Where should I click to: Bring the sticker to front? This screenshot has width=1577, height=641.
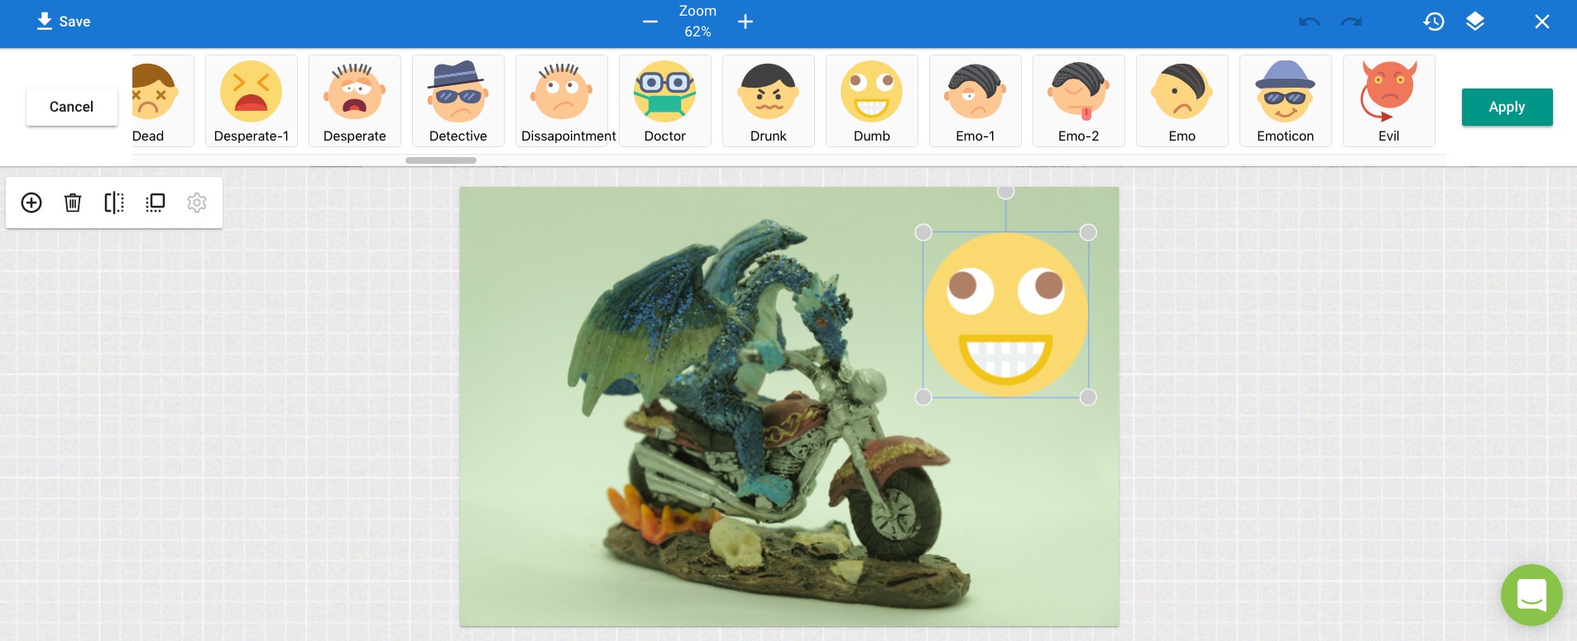tap(156, 203)
